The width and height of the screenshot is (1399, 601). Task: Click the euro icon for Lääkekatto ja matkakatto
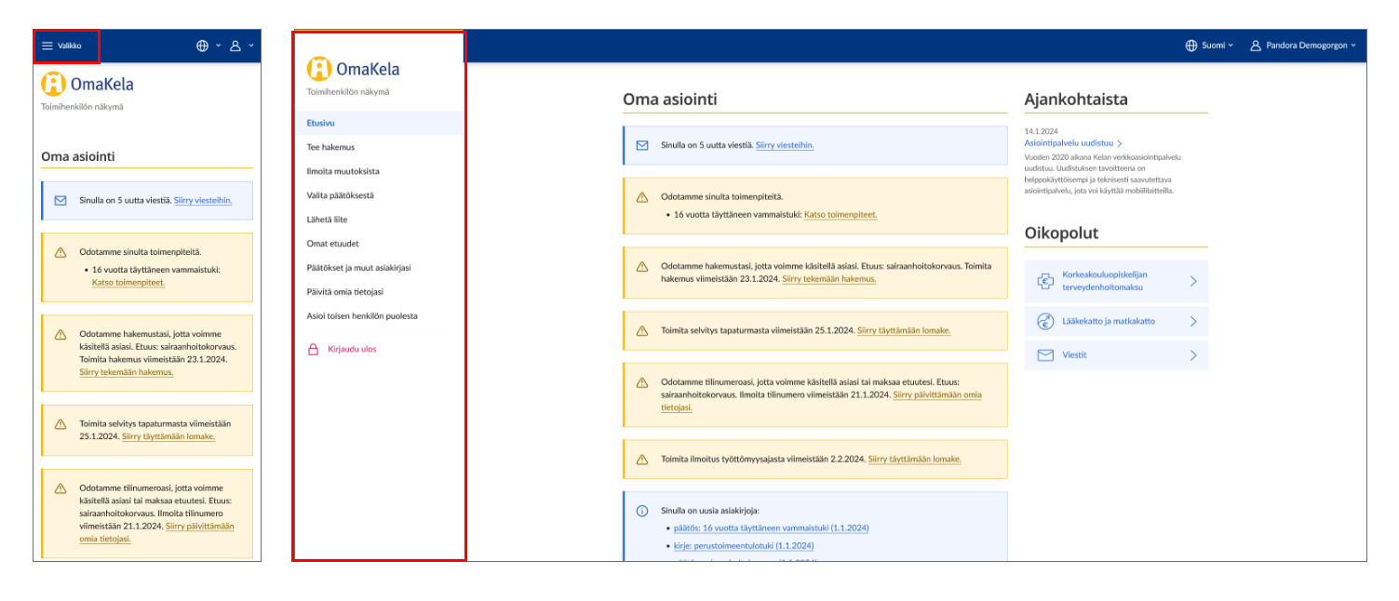coord(1044,322)
